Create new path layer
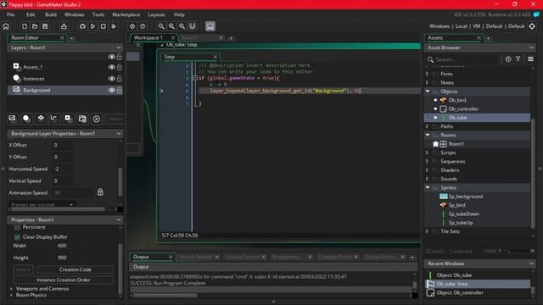 pyautogui.click(x=54, y=119)
